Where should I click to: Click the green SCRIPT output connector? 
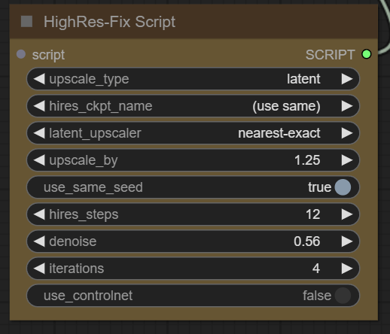tap(367, 54)
